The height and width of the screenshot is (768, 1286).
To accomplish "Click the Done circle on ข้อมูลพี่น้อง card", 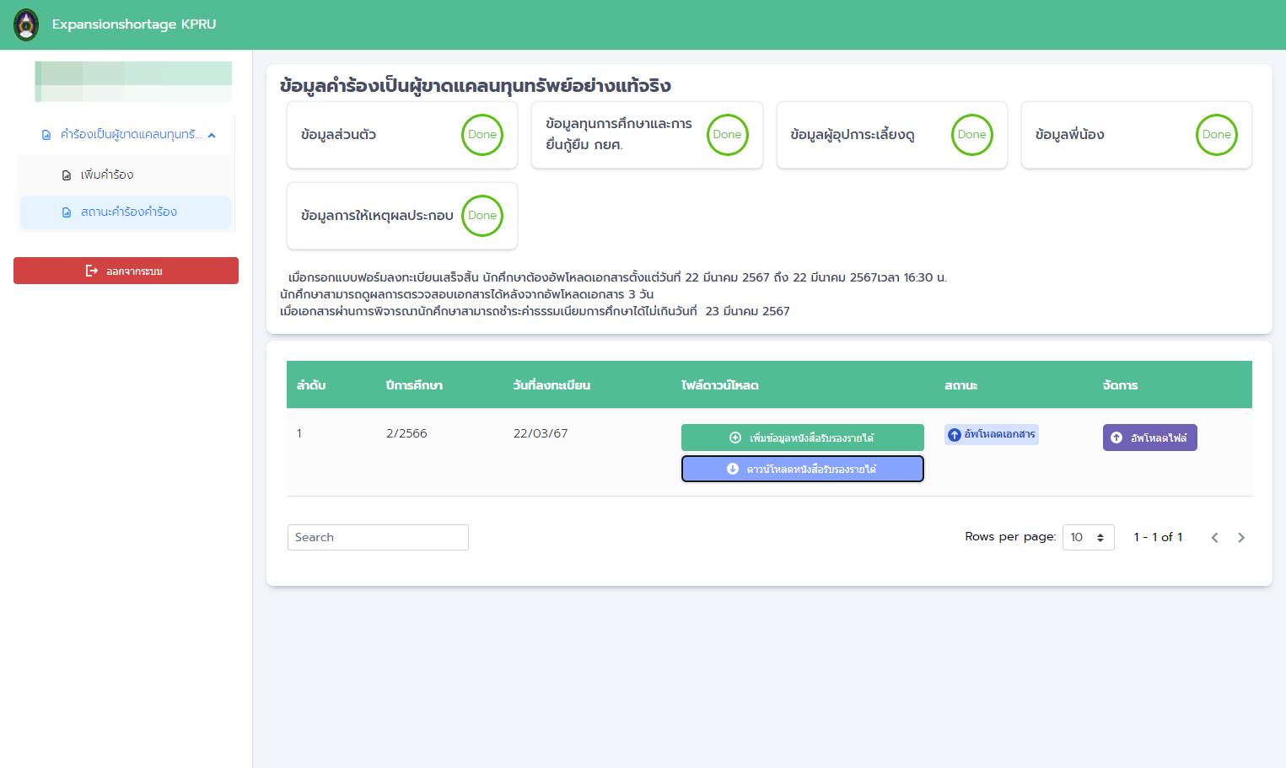I will click(1216, 135).
